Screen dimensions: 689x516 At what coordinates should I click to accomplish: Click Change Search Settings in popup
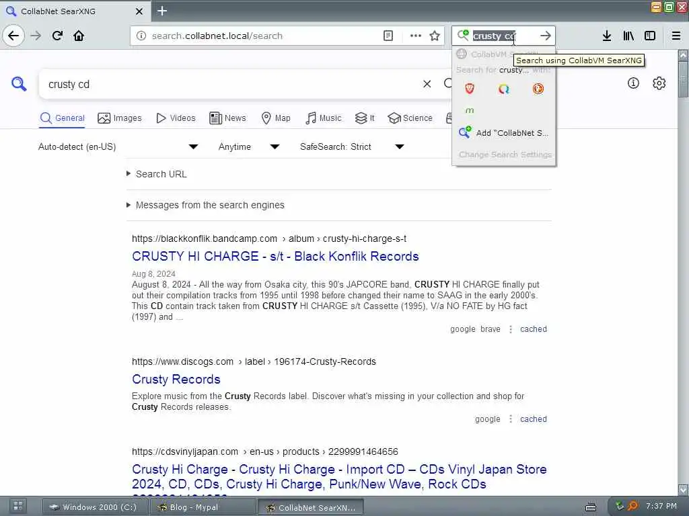(x=505, y=155)
